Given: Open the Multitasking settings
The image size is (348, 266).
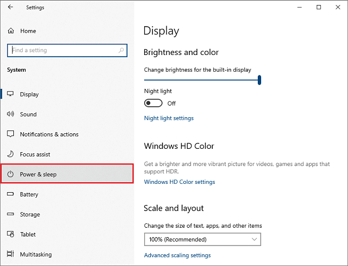Looking at the screenshot, I should point(36,254).
